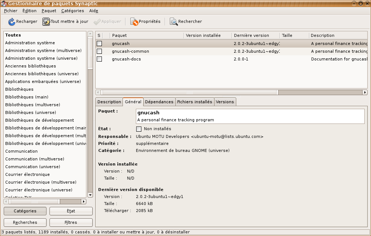Click package list scroll left arrow
The height and width of the screenshot is (236, 371).
[98, 92]
